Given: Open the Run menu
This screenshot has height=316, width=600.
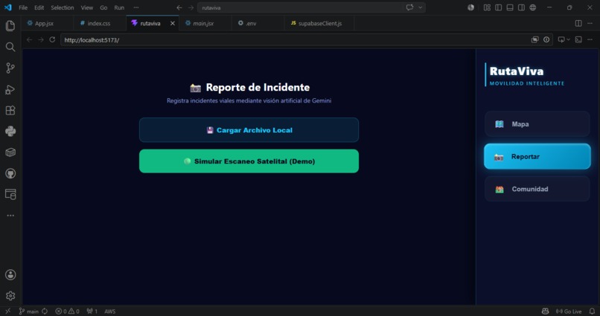Looking at the screenshot, I should tap(119, 7).
